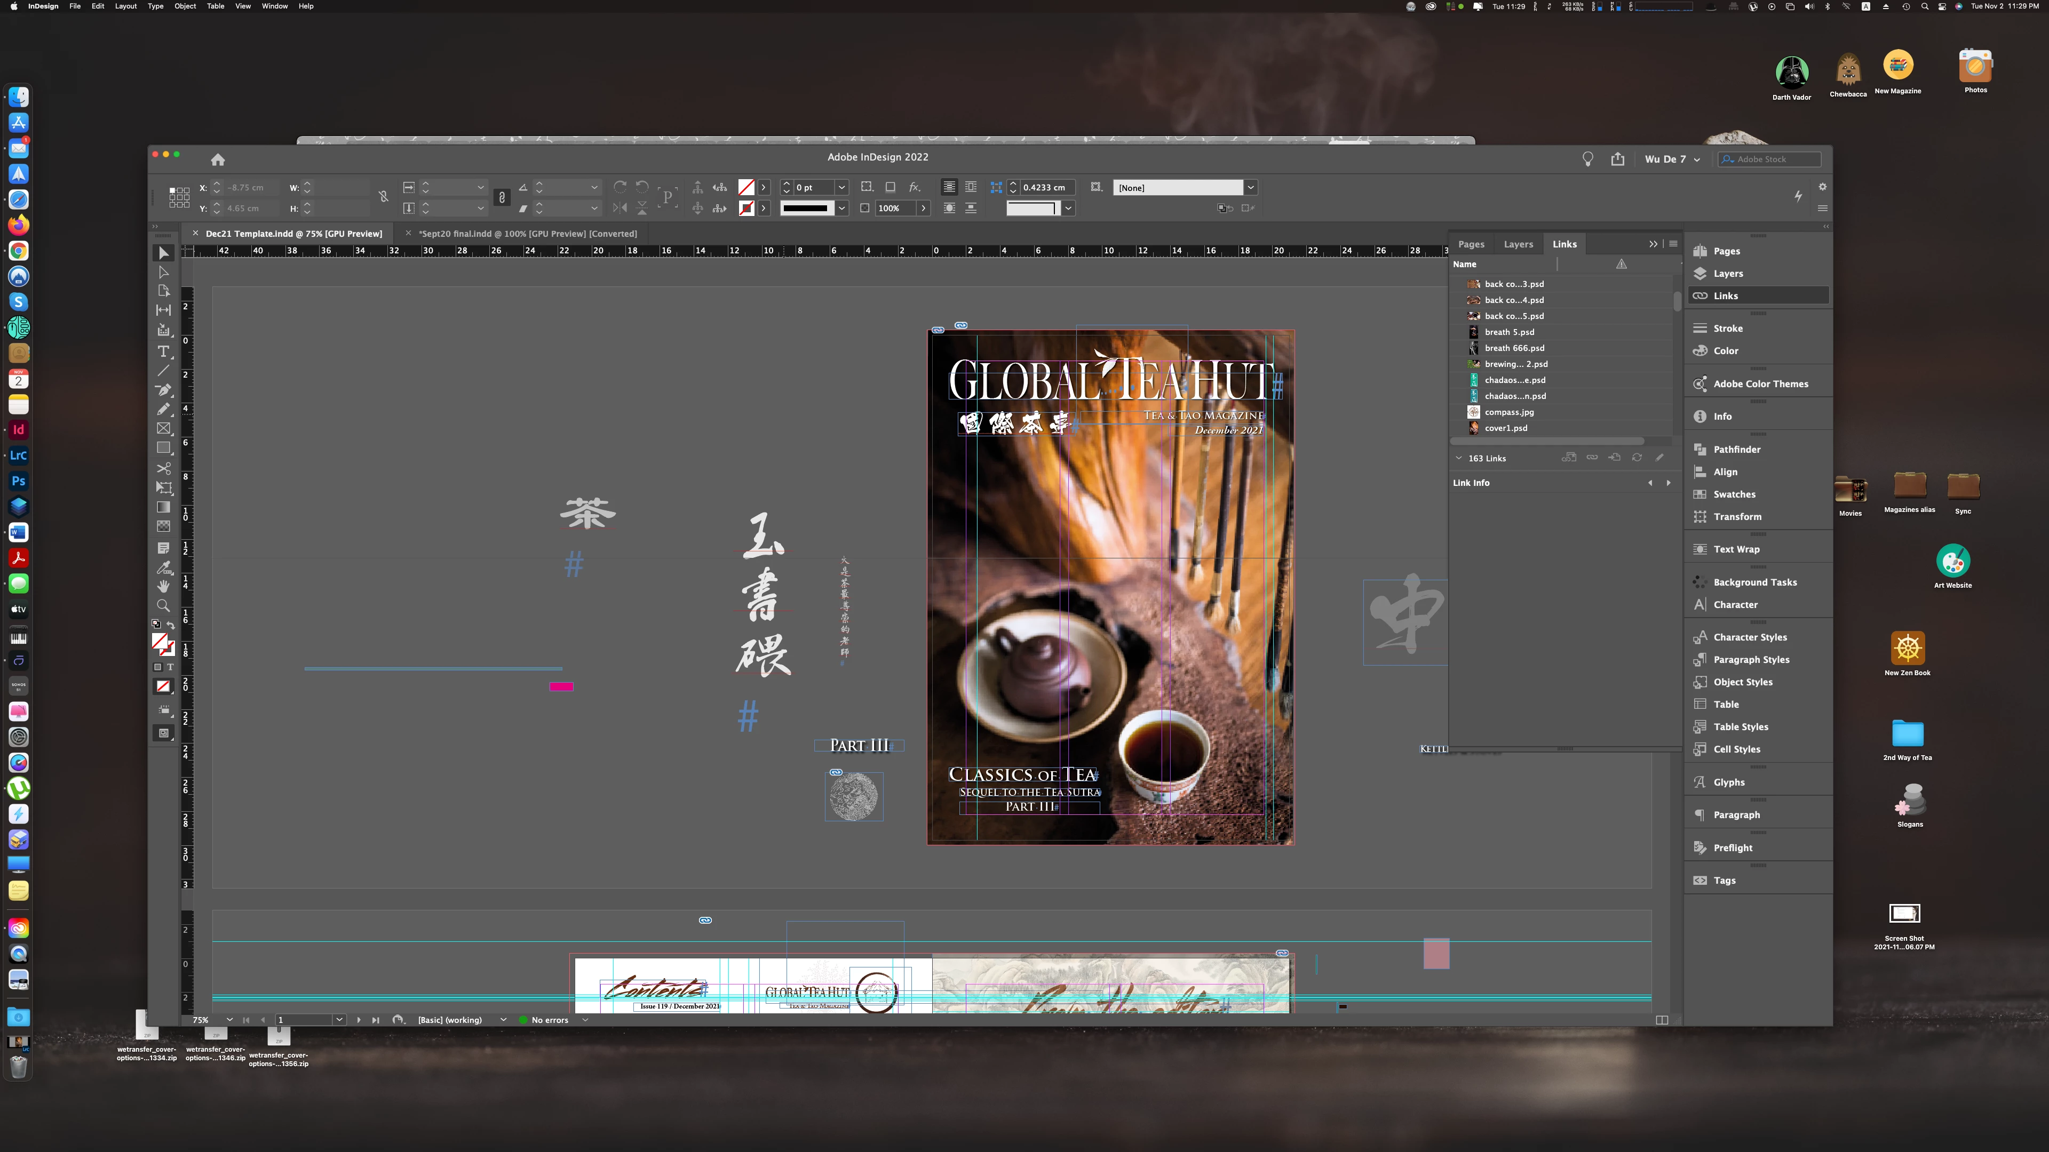The width and height of the screenshot is (2049, 1152).
Task: Click the fill color swatch in toolbox
Action: [x=160, y=642]
